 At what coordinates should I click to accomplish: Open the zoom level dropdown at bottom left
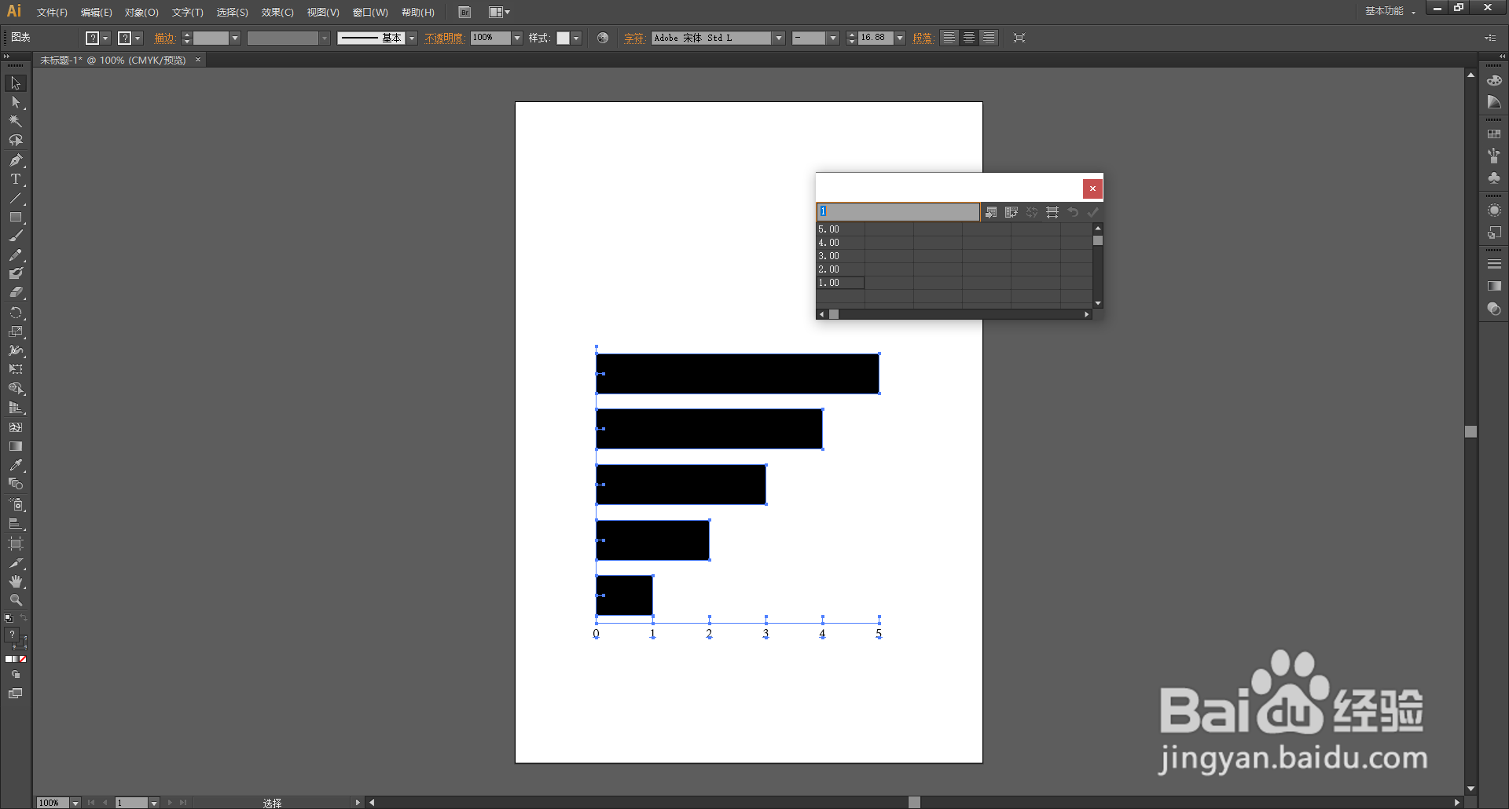76,803
